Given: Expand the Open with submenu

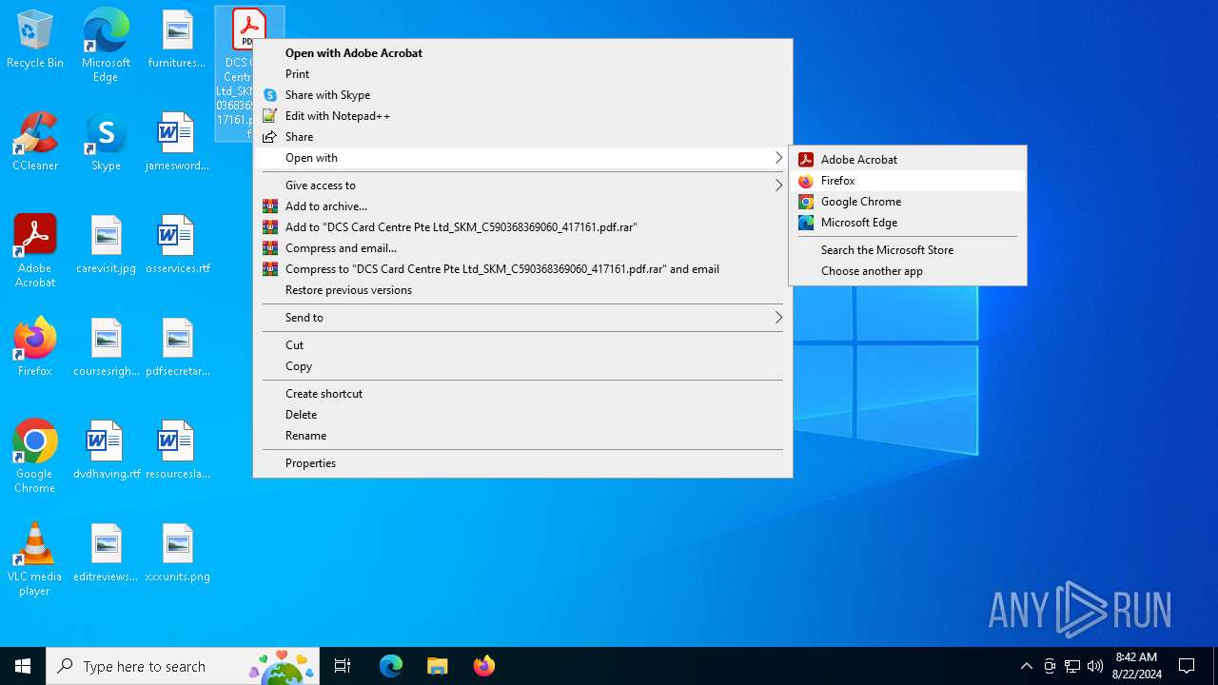Looking at the screenshot, I should (x=522, y=158).
